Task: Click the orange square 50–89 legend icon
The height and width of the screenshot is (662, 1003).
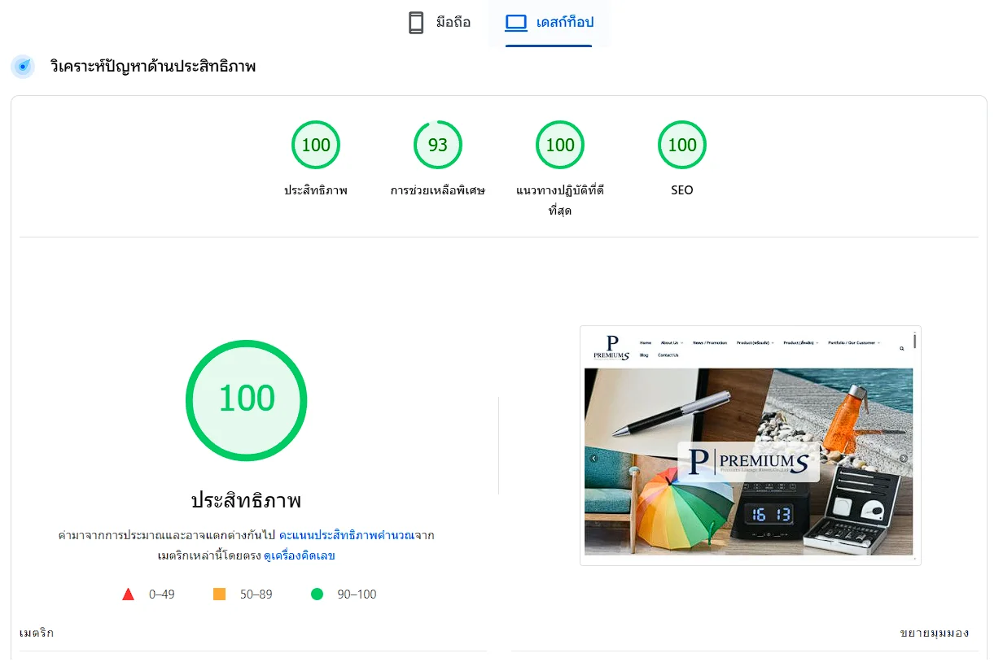Action: tap(219, 594)
